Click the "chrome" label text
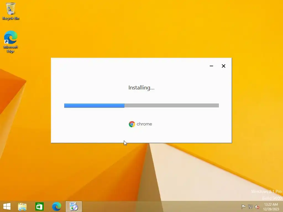The width and height of the screenshot is (283, 212). tap(144, 124)
